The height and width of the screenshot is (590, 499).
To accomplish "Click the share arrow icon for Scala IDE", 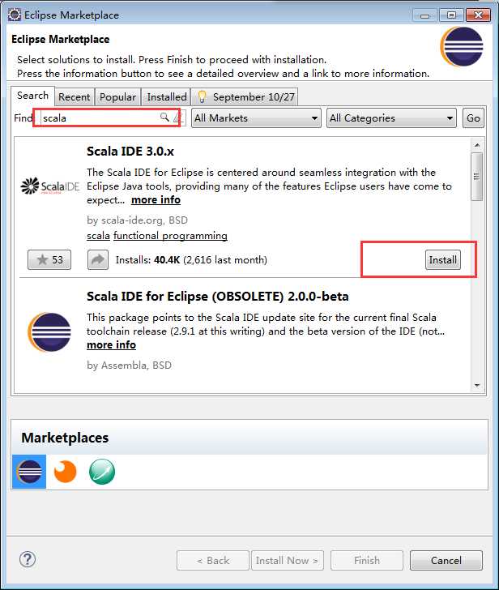I will tap(98, 259).
